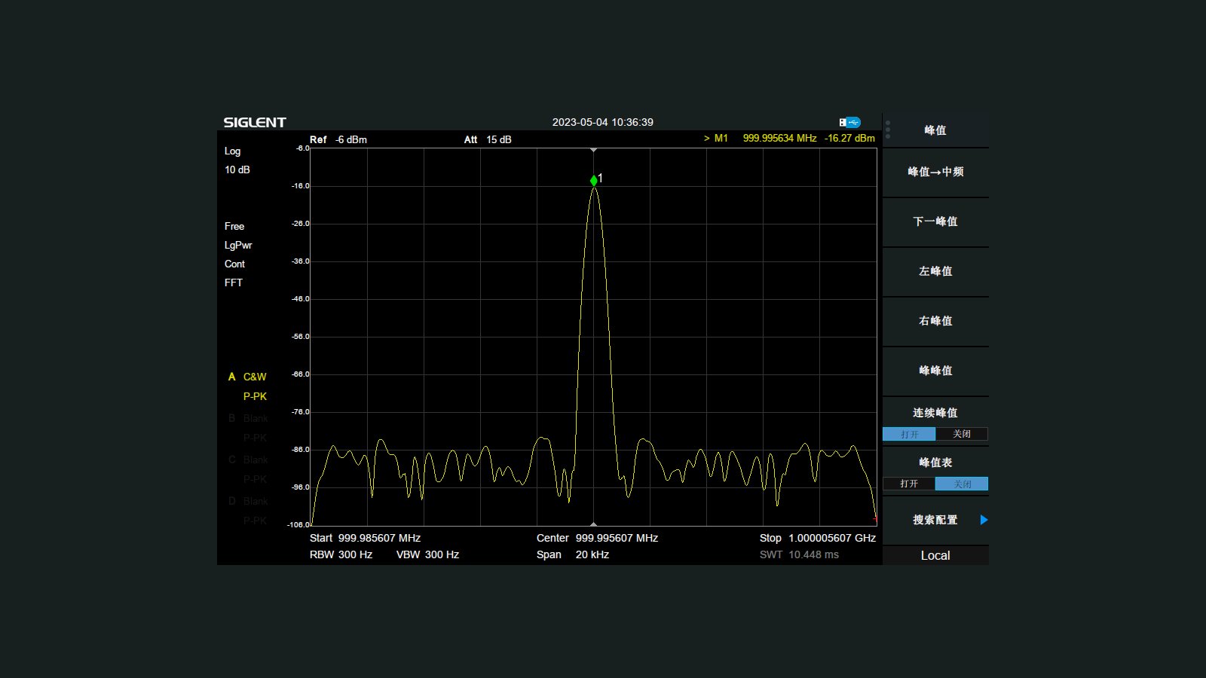
Task: Click the Stop 1.000005607 GHz field
Action: coord(818,538)
